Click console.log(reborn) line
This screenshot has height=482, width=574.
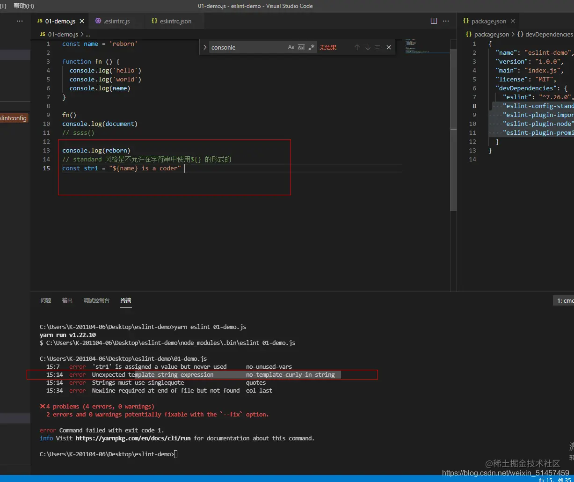coord(96,151)
